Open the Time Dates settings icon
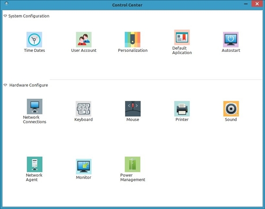265x209 pixels. click(x=34, y=40)
